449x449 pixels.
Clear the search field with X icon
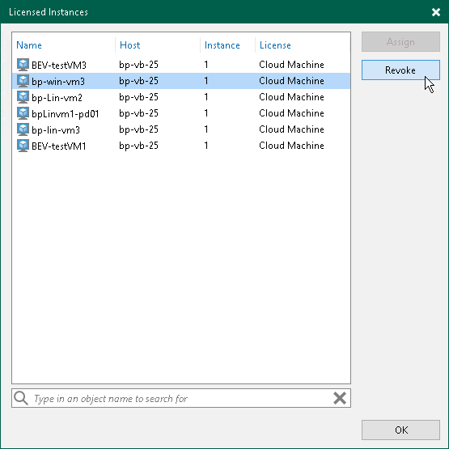click(x=340, y=398)
